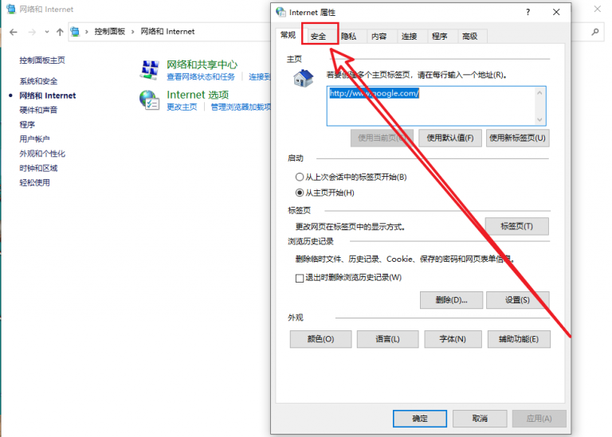The image size is (612, 437).
Task: Open the 语言(L) button
Action: (x=387, y=339)
